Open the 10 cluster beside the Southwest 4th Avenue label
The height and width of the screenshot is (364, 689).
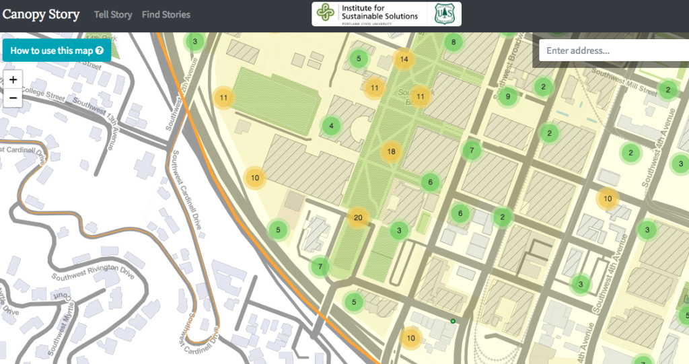tap(608, 198)
